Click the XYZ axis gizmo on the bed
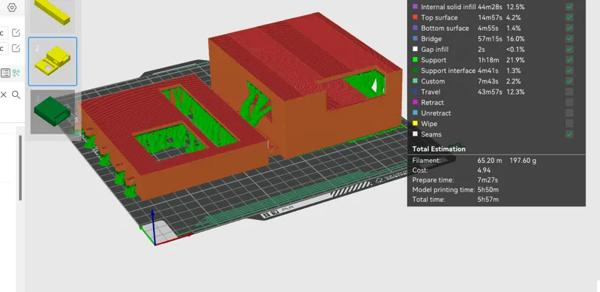The image size is (600, 292). [x=155, y=230]
